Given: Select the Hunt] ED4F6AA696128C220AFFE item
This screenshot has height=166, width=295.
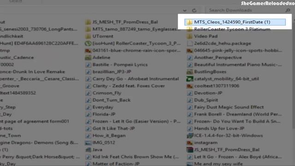Looking at the screenshot, I should (x=39, y=43).
